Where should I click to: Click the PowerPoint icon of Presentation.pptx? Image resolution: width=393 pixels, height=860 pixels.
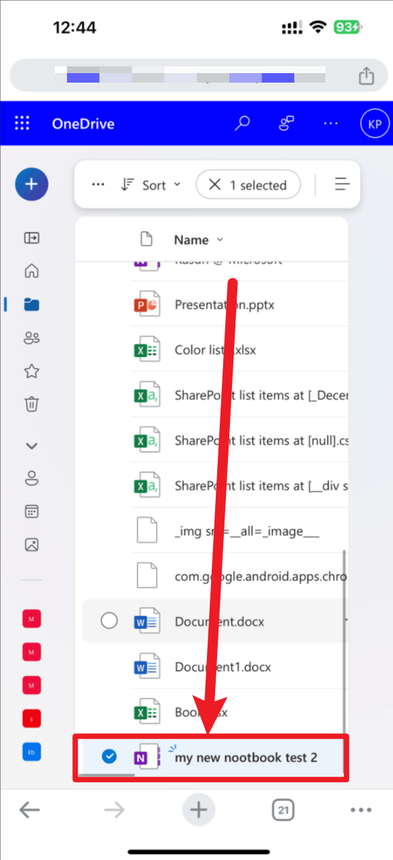tap(146, 305)
